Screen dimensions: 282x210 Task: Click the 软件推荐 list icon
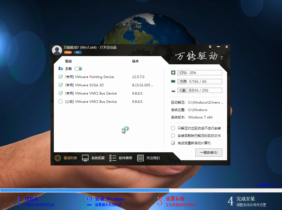click(113, 158)
